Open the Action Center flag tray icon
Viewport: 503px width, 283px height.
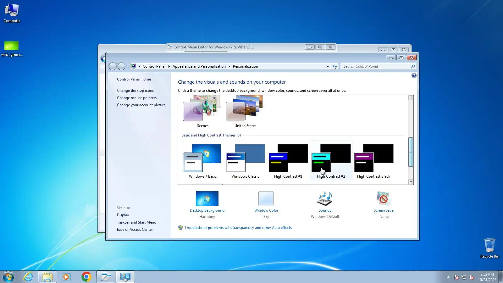coord(456,277)
